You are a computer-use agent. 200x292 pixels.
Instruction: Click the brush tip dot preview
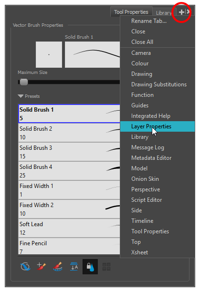[49, 54]
